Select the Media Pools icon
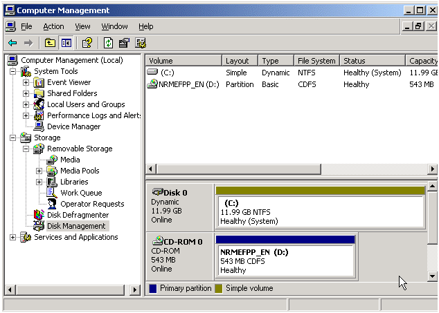 (52, 171)
